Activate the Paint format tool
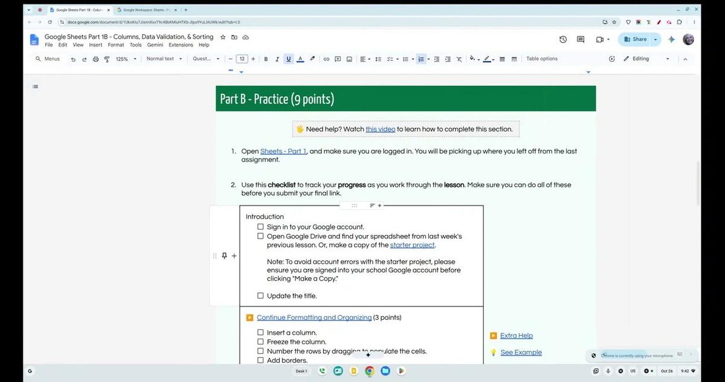 [x=107, y=59]
